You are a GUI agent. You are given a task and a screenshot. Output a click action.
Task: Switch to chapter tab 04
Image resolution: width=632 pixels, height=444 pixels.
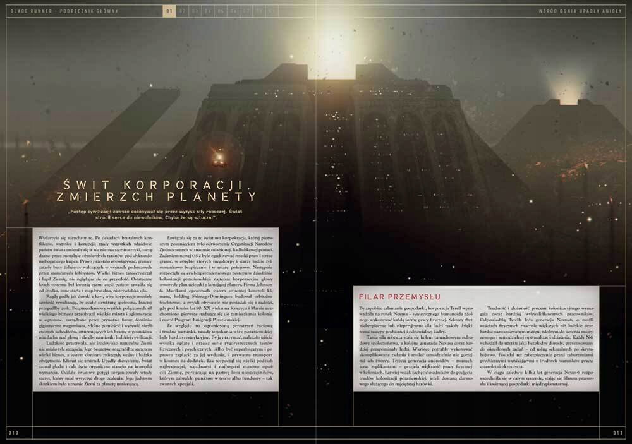click(207, 11)
